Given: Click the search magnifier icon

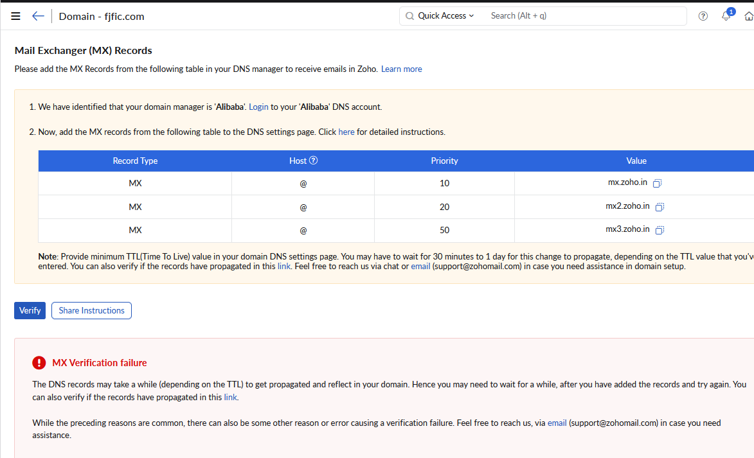Looking at the screenshot, I should click(x=409, y=16).
